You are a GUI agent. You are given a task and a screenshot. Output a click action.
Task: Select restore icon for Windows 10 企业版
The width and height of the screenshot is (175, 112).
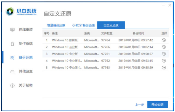(x=164, y=47)
